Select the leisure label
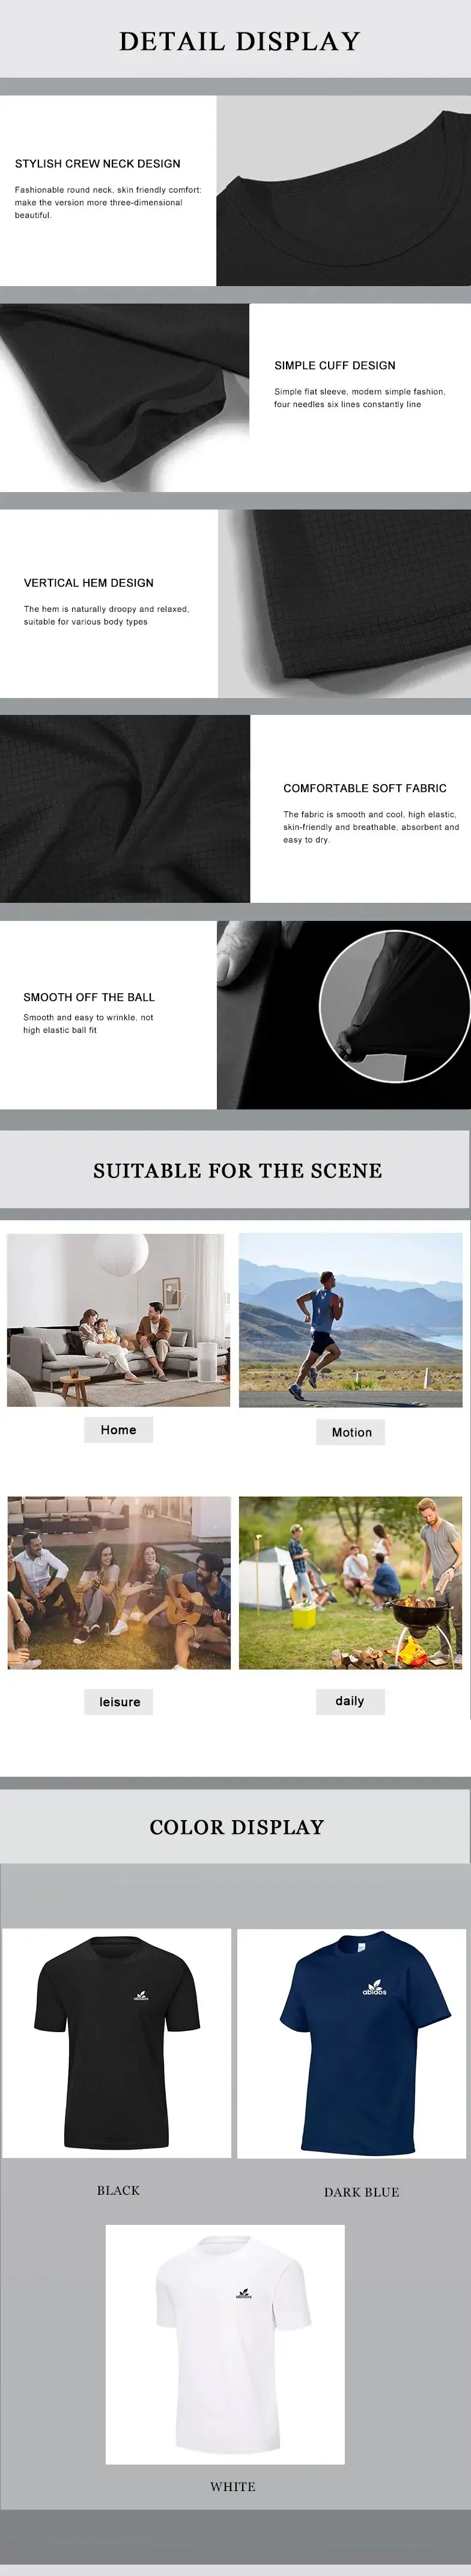The width and height of the screenshot is (471, 2576). (x=119, y=1702)
